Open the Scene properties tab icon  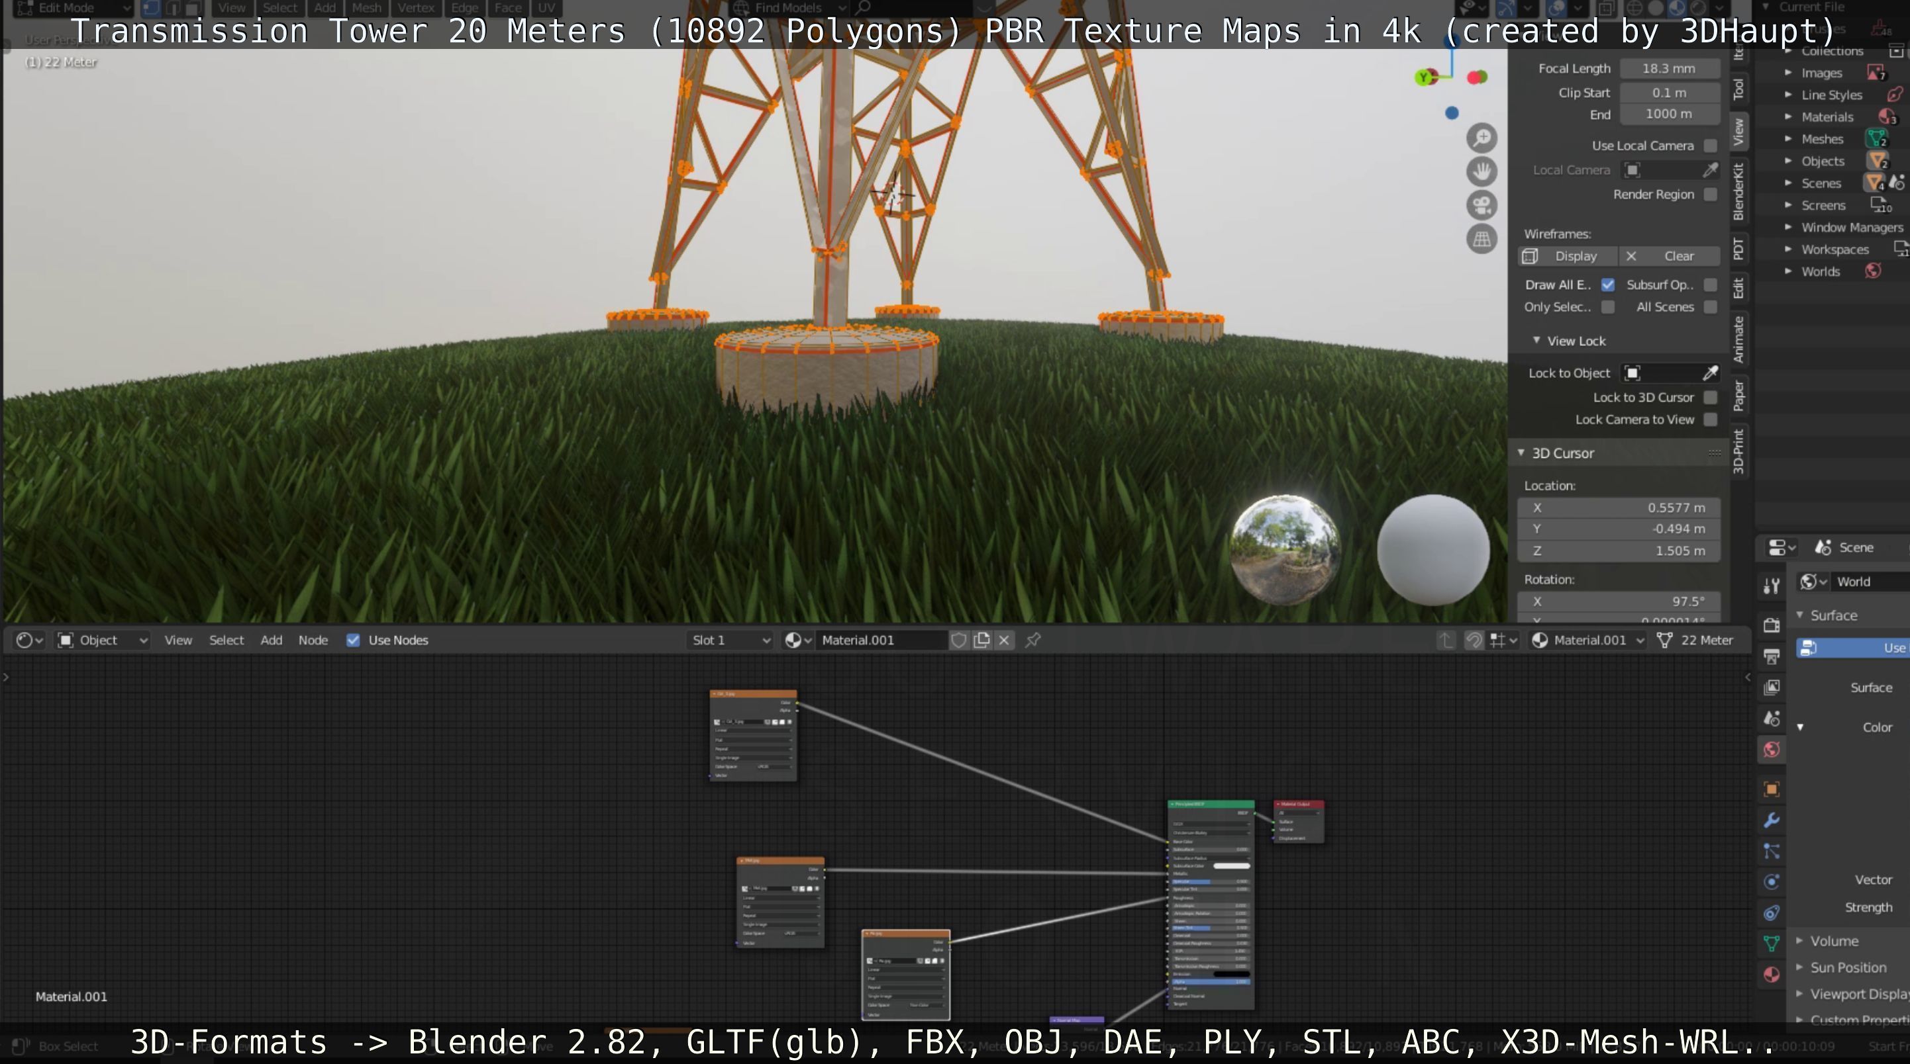click(1772, 718)
